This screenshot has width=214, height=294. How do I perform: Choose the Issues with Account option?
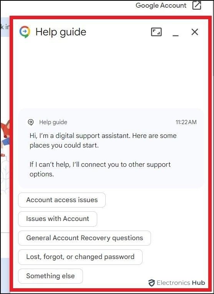point(58,219)
